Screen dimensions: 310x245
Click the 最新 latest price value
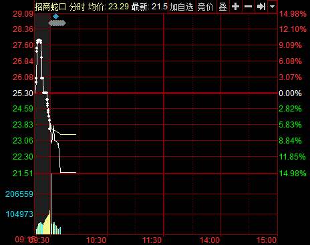pyautogui.click(x=160, y=7)
